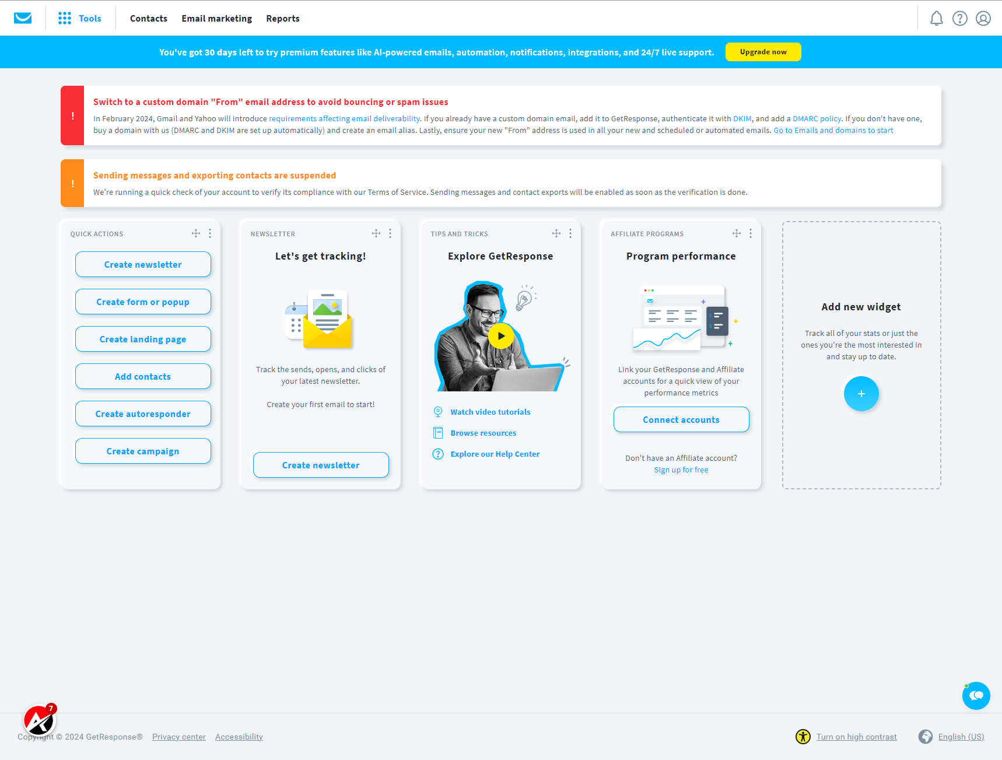Click the Explore our Help Center icon

pyautogui.click(x=438, y=453)
